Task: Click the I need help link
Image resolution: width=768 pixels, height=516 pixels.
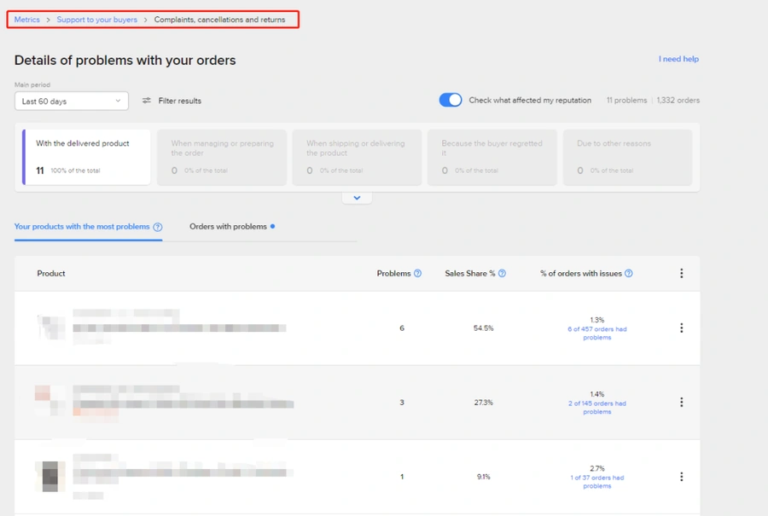Action: point(678,59)
